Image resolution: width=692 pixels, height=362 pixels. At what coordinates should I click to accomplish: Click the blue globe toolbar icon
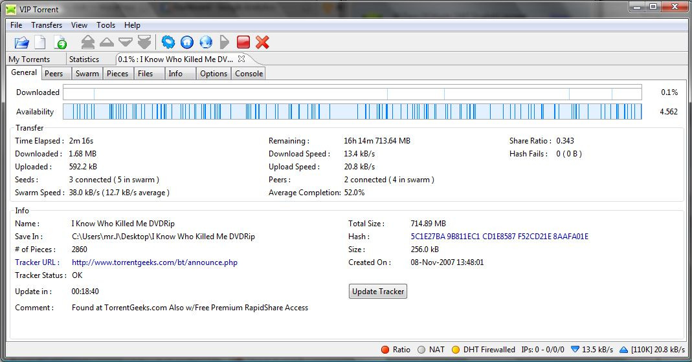point(206,42)
